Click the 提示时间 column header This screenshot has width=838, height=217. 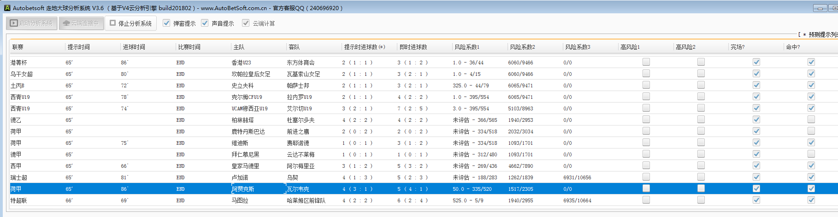click(79, 47)
